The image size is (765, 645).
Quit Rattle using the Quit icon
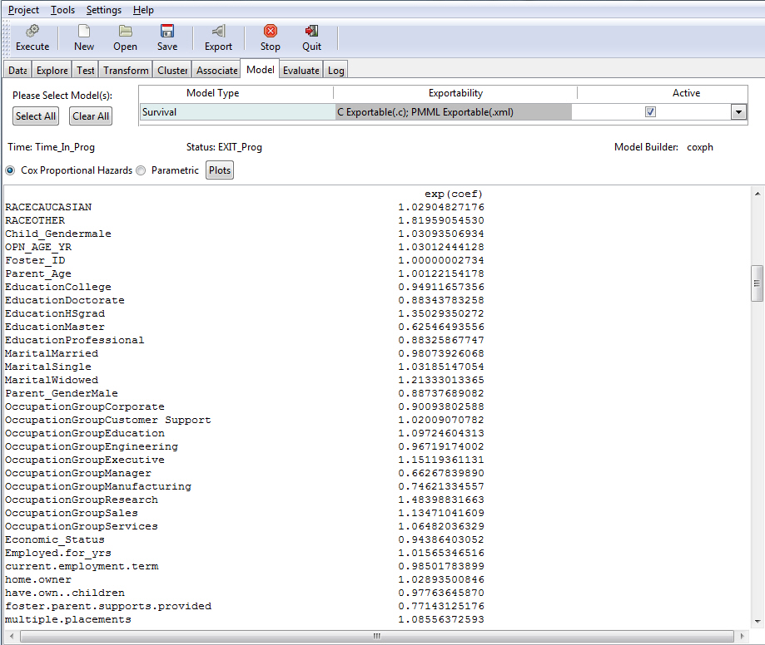[312, 32]
